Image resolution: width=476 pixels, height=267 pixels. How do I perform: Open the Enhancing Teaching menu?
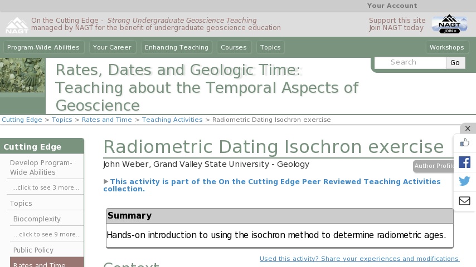tap(176, 47)
